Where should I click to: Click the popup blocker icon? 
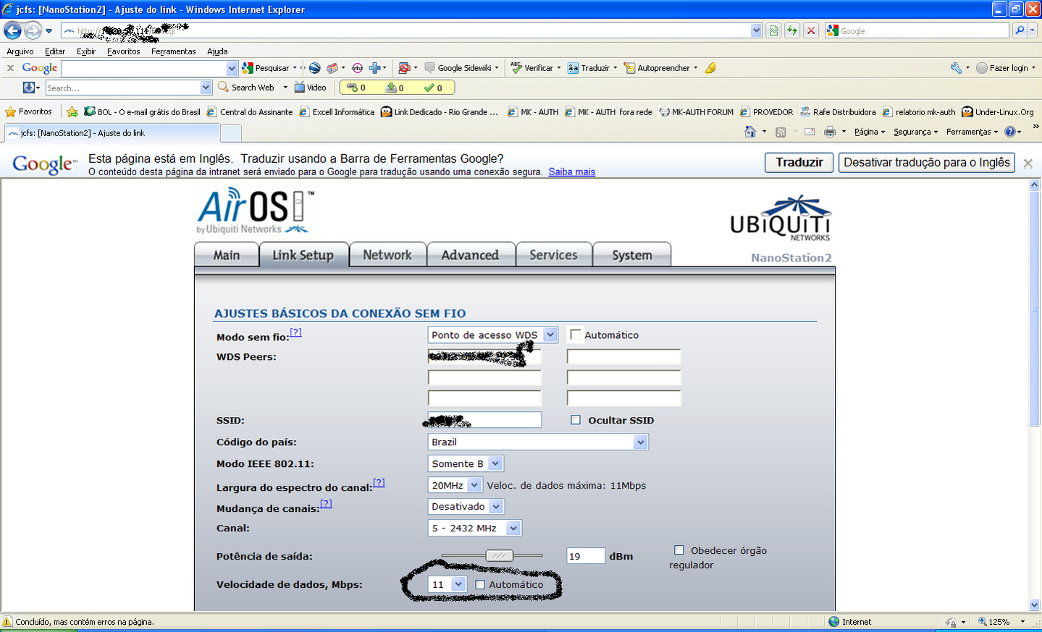[404, 68]
